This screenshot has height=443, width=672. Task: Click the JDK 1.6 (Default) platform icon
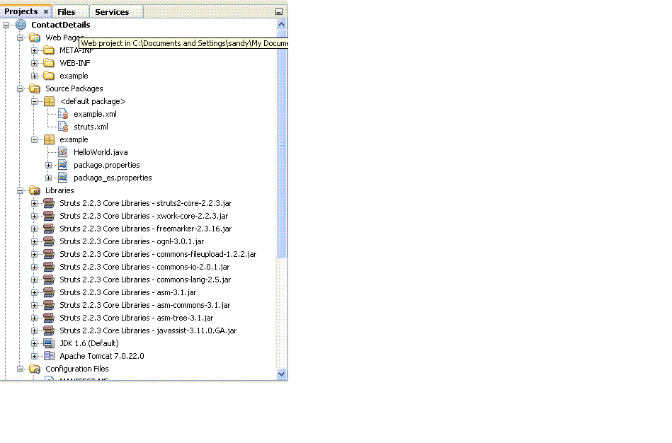pos(49,344)
